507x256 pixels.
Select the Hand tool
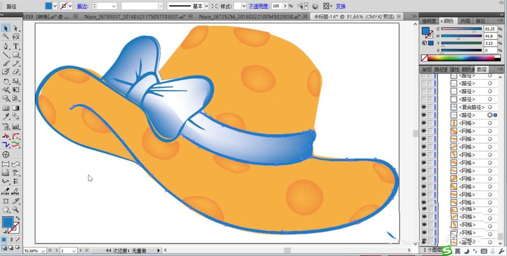click(6, 209)
